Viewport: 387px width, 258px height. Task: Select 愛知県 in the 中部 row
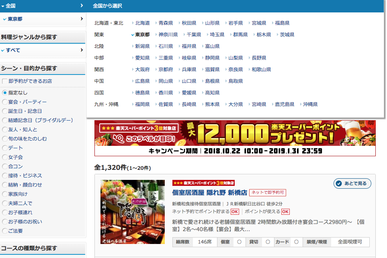(x=142, y=58)
